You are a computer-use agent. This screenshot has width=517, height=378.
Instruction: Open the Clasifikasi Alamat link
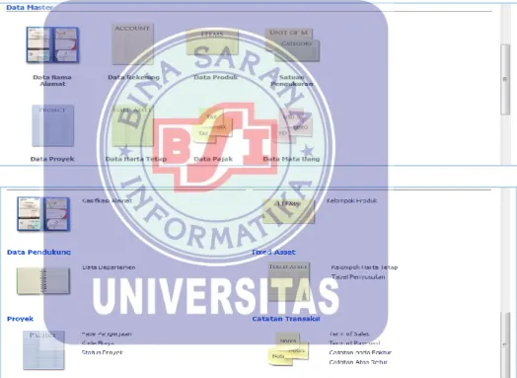click(107, 200)
